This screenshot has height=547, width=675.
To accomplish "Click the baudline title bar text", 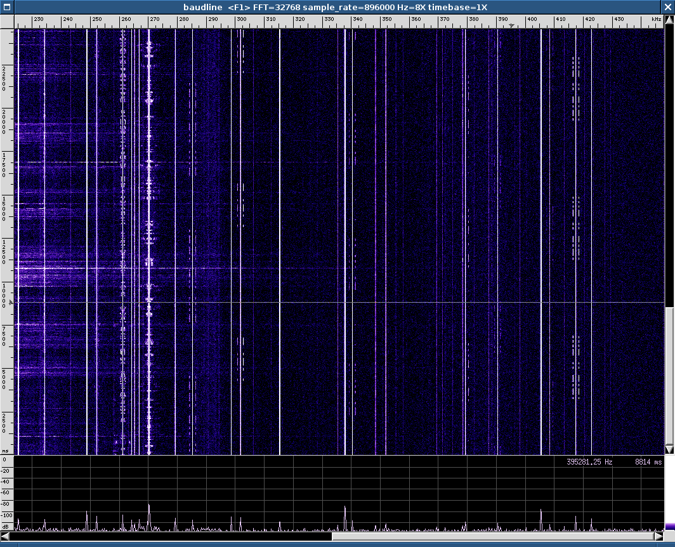I will pyautogui.click(x=335, y=7).
